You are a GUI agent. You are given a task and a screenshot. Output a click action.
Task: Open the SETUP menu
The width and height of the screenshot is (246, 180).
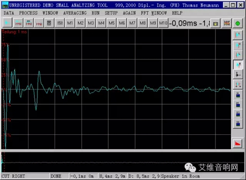(111, 13)
